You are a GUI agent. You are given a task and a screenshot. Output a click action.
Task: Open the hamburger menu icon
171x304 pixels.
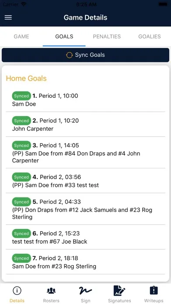[x=8, y=17]
